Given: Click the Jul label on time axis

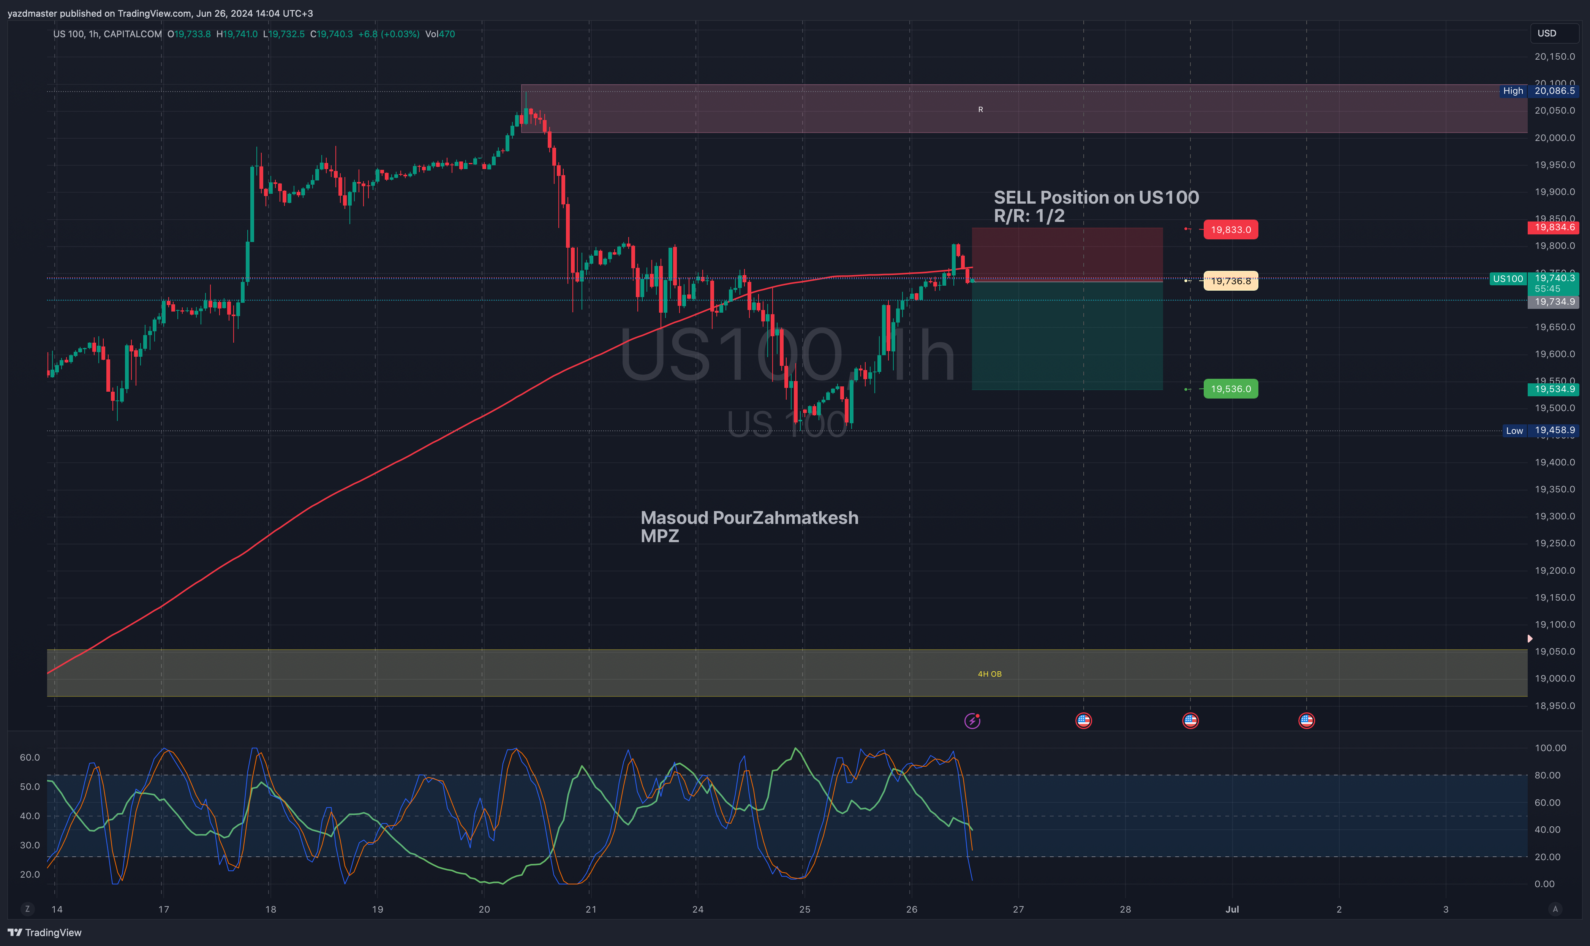Looking at the screenshot, I should [x=1232, y=909].
